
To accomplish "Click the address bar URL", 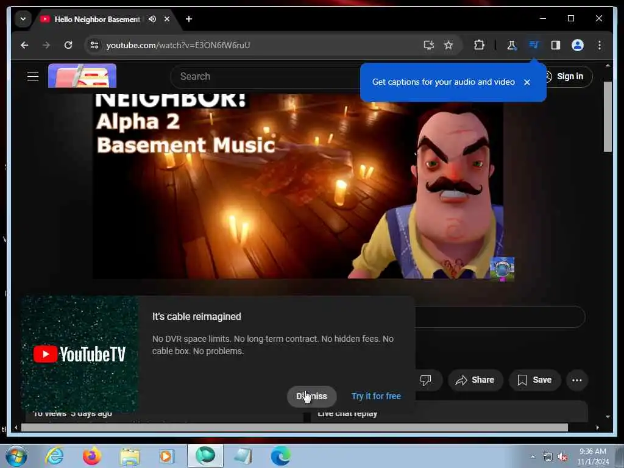I will [x=178, y=45].
